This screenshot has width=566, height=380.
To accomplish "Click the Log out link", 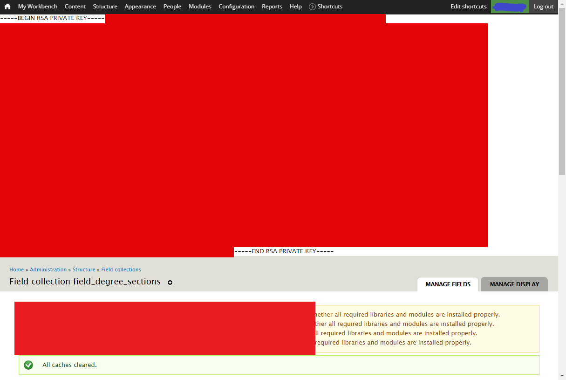I will (x=543, y=7).
